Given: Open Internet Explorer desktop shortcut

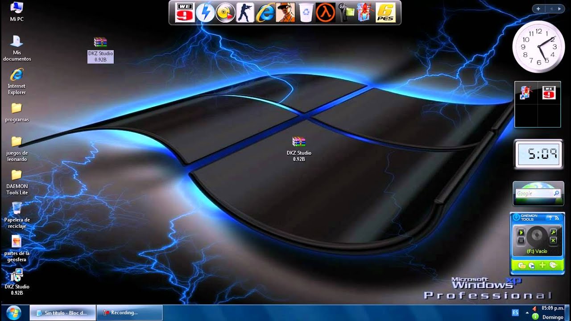Looking at the screenshot, I should (17, 82).
